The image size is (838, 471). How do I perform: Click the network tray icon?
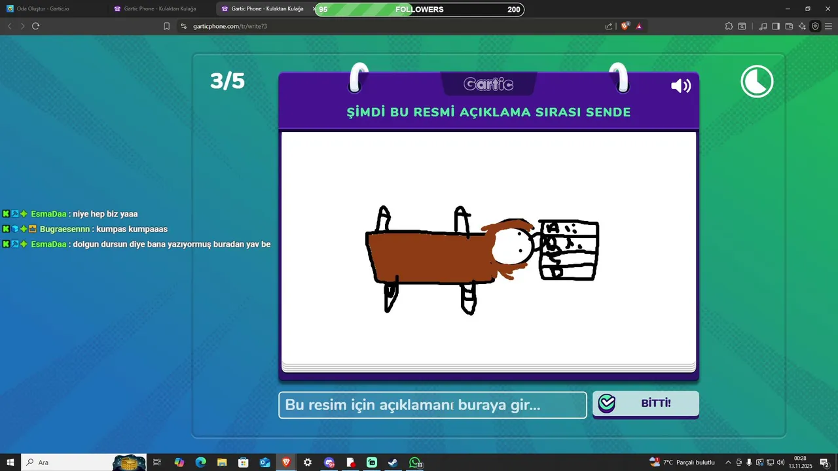(x=770, y=462)
